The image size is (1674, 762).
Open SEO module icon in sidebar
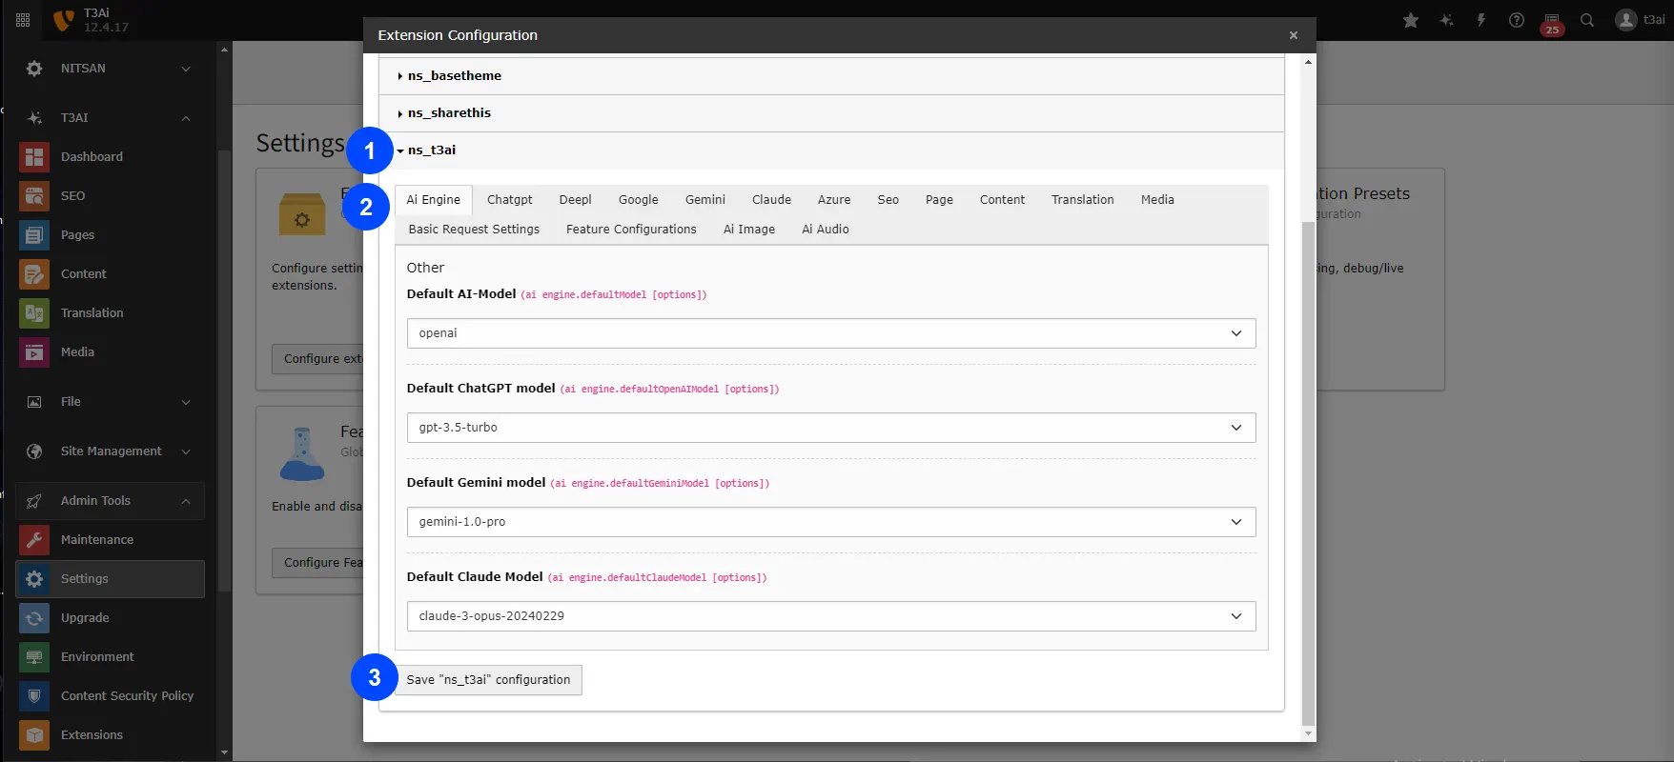34,196
